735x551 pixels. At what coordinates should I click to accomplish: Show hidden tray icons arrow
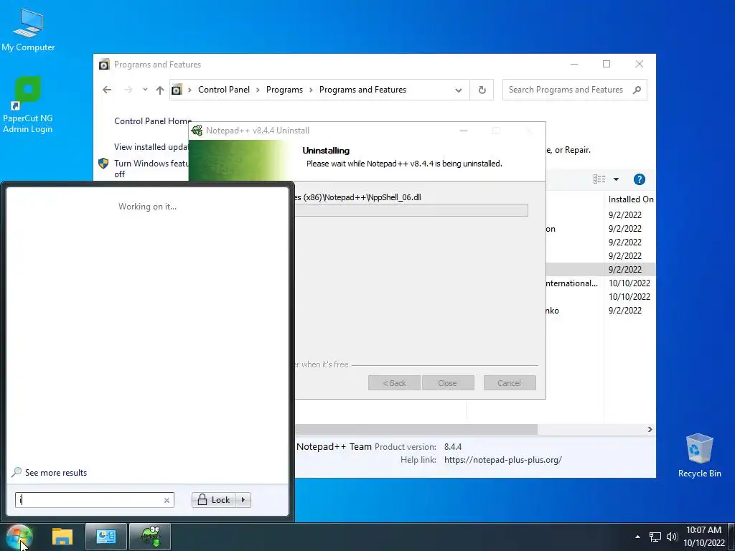[x=637, y=537]
